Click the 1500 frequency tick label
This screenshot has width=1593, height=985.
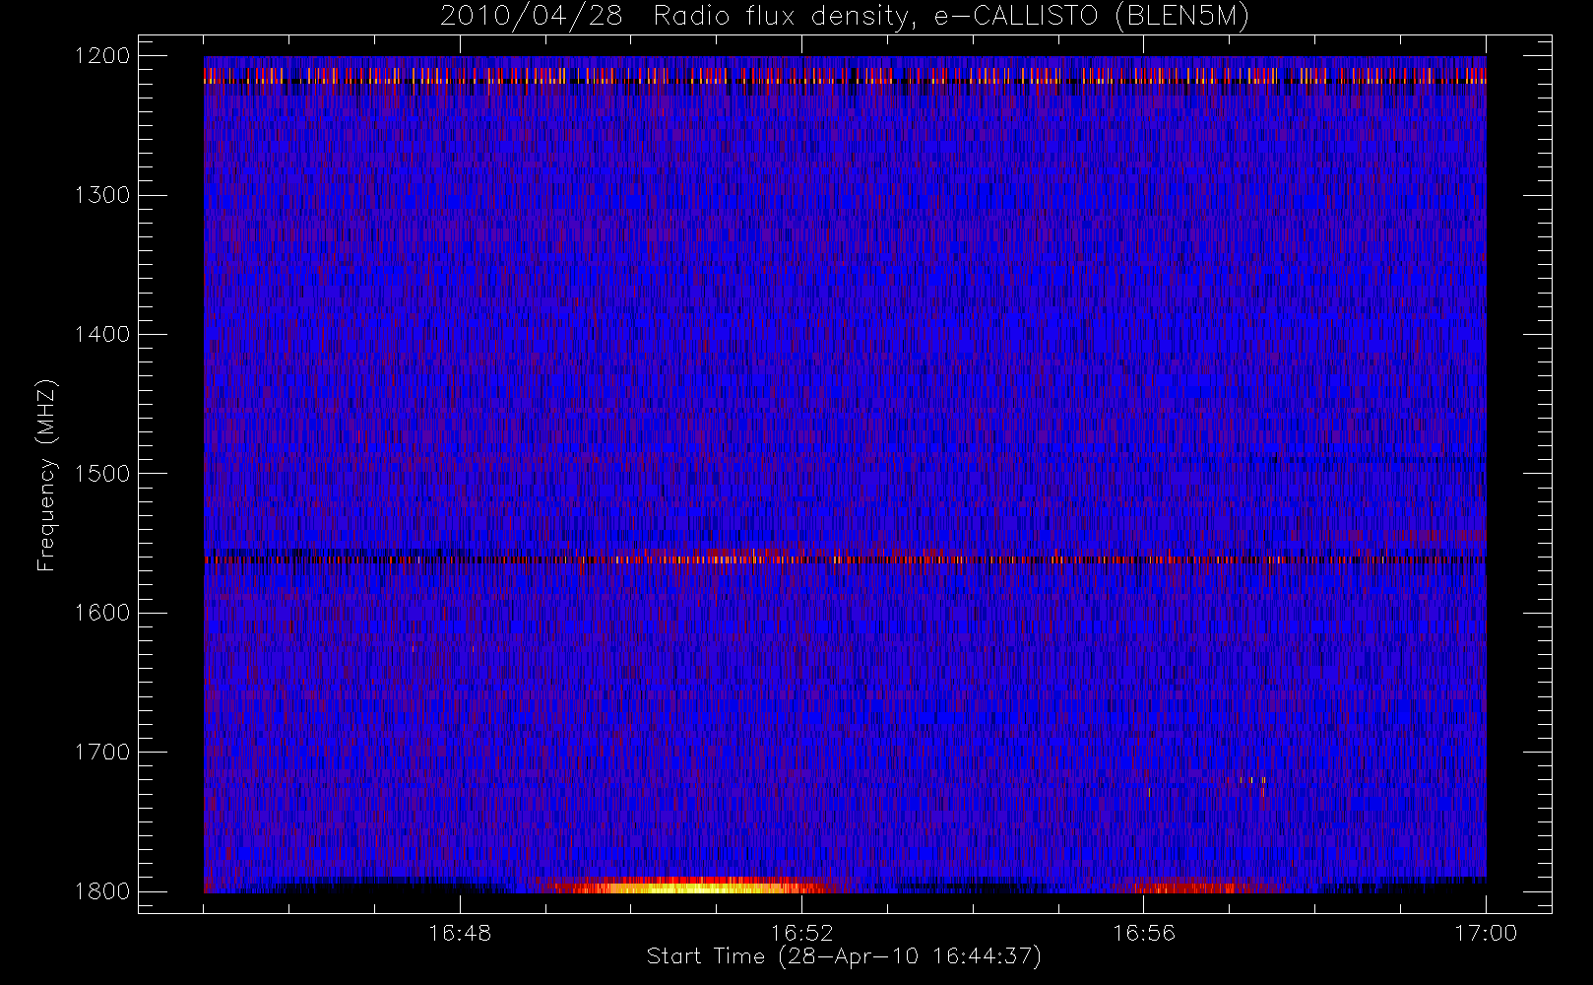tap(102, 473)
